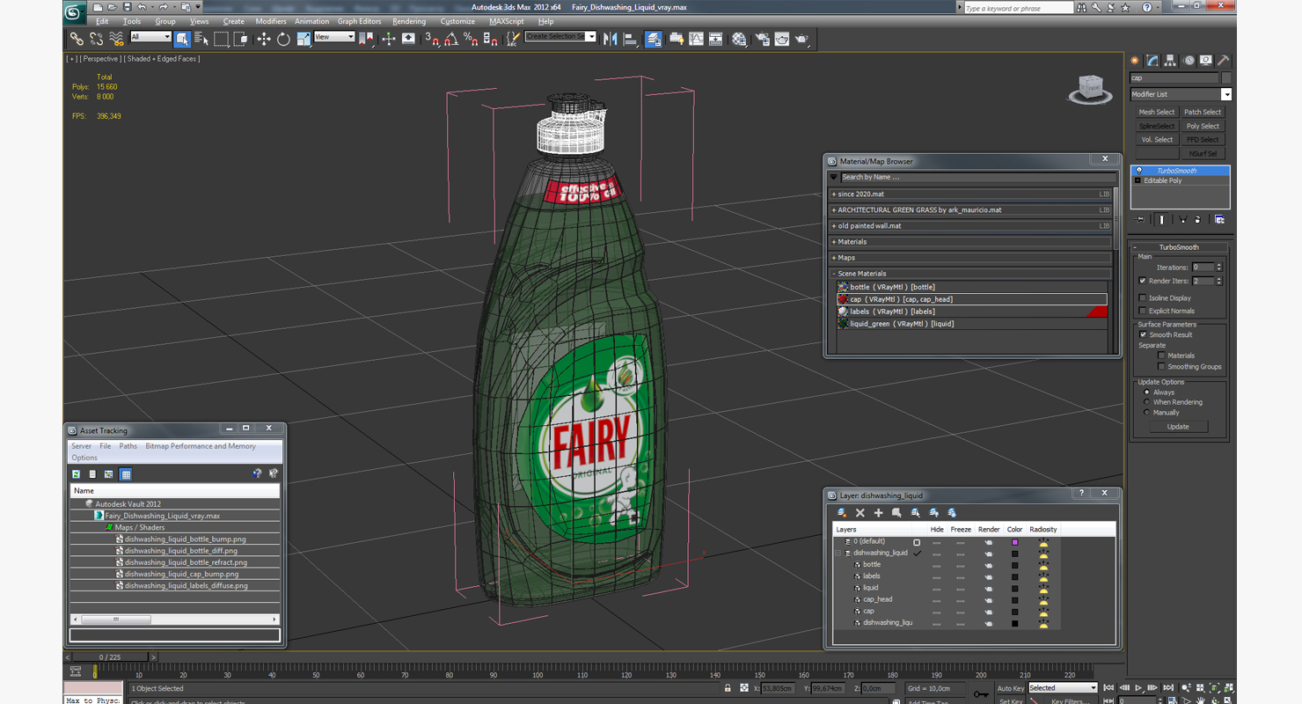Choose the Select and Move tool
The width and height of the screenshot is (1302, 704).
click(264, 39)
